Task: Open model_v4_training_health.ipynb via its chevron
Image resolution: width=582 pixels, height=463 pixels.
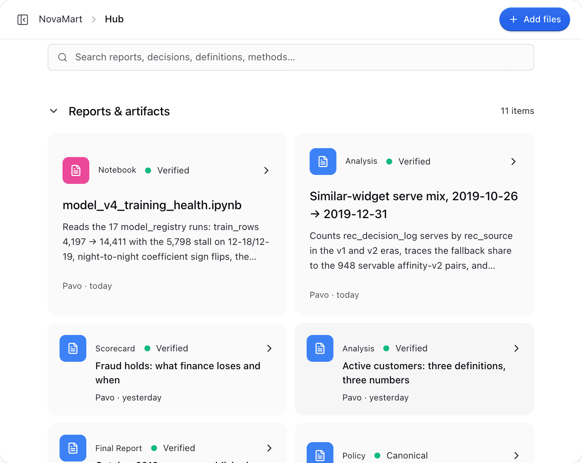Action: click(x=266, y=170)
